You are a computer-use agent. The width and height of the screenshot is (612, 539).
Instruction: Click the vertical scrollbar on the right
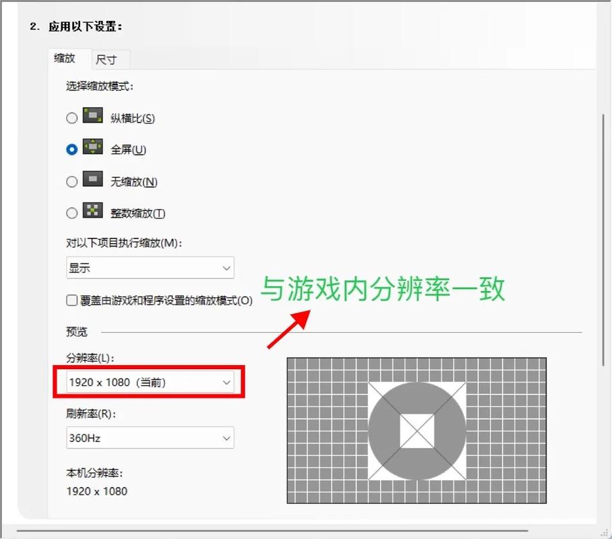coord(603,240)
